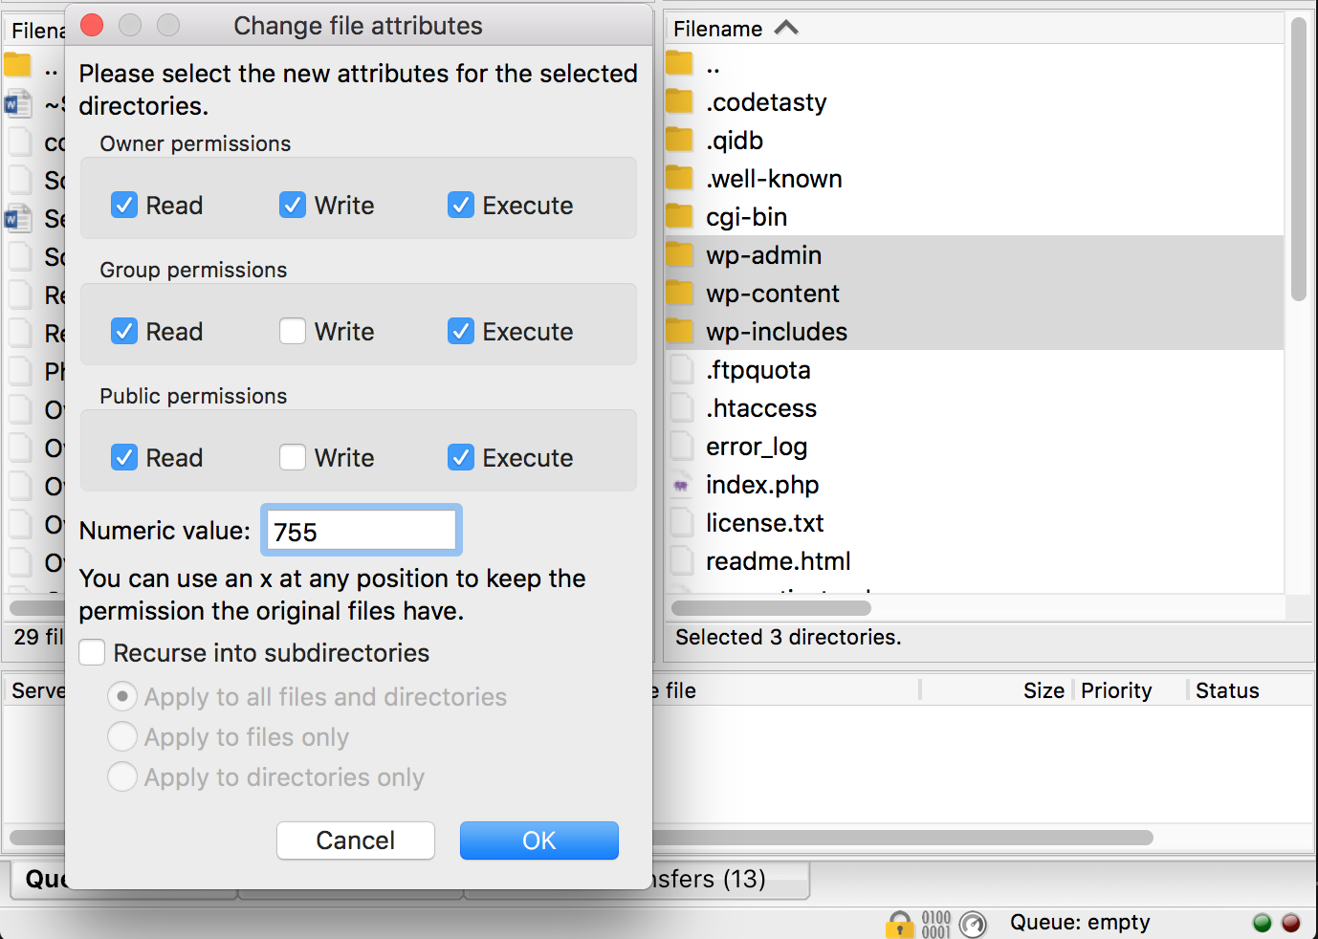The height and width of the screenshot is (939, 1318).
Task: Click the green activity indicator light
Action: coord(1262,923)
